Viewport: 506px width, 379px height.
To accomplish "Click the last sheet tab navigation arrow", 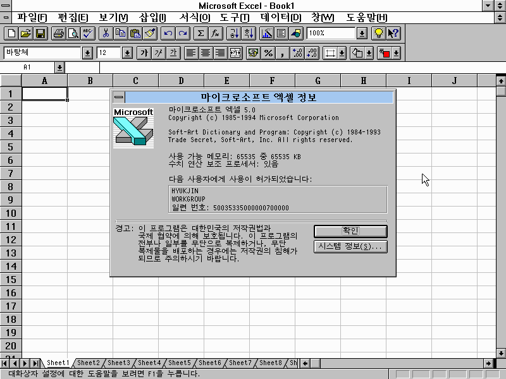I will coord(35,363).
